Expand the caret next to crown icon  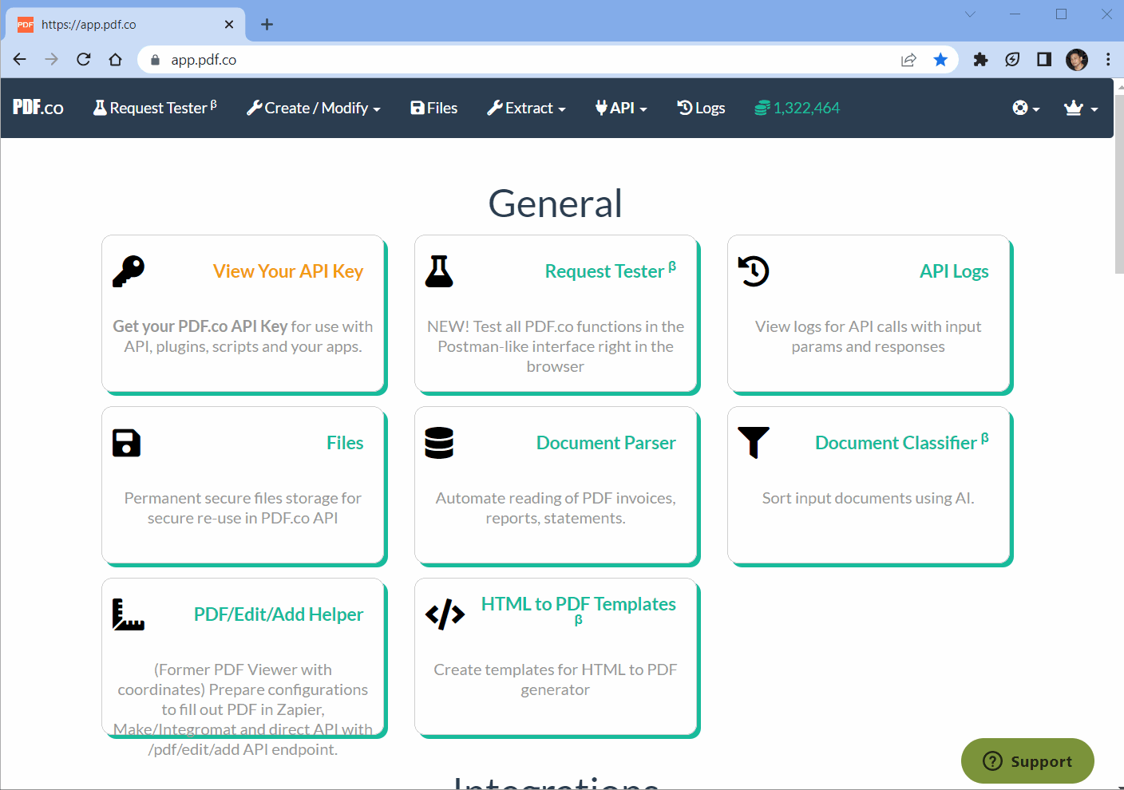1094,109
